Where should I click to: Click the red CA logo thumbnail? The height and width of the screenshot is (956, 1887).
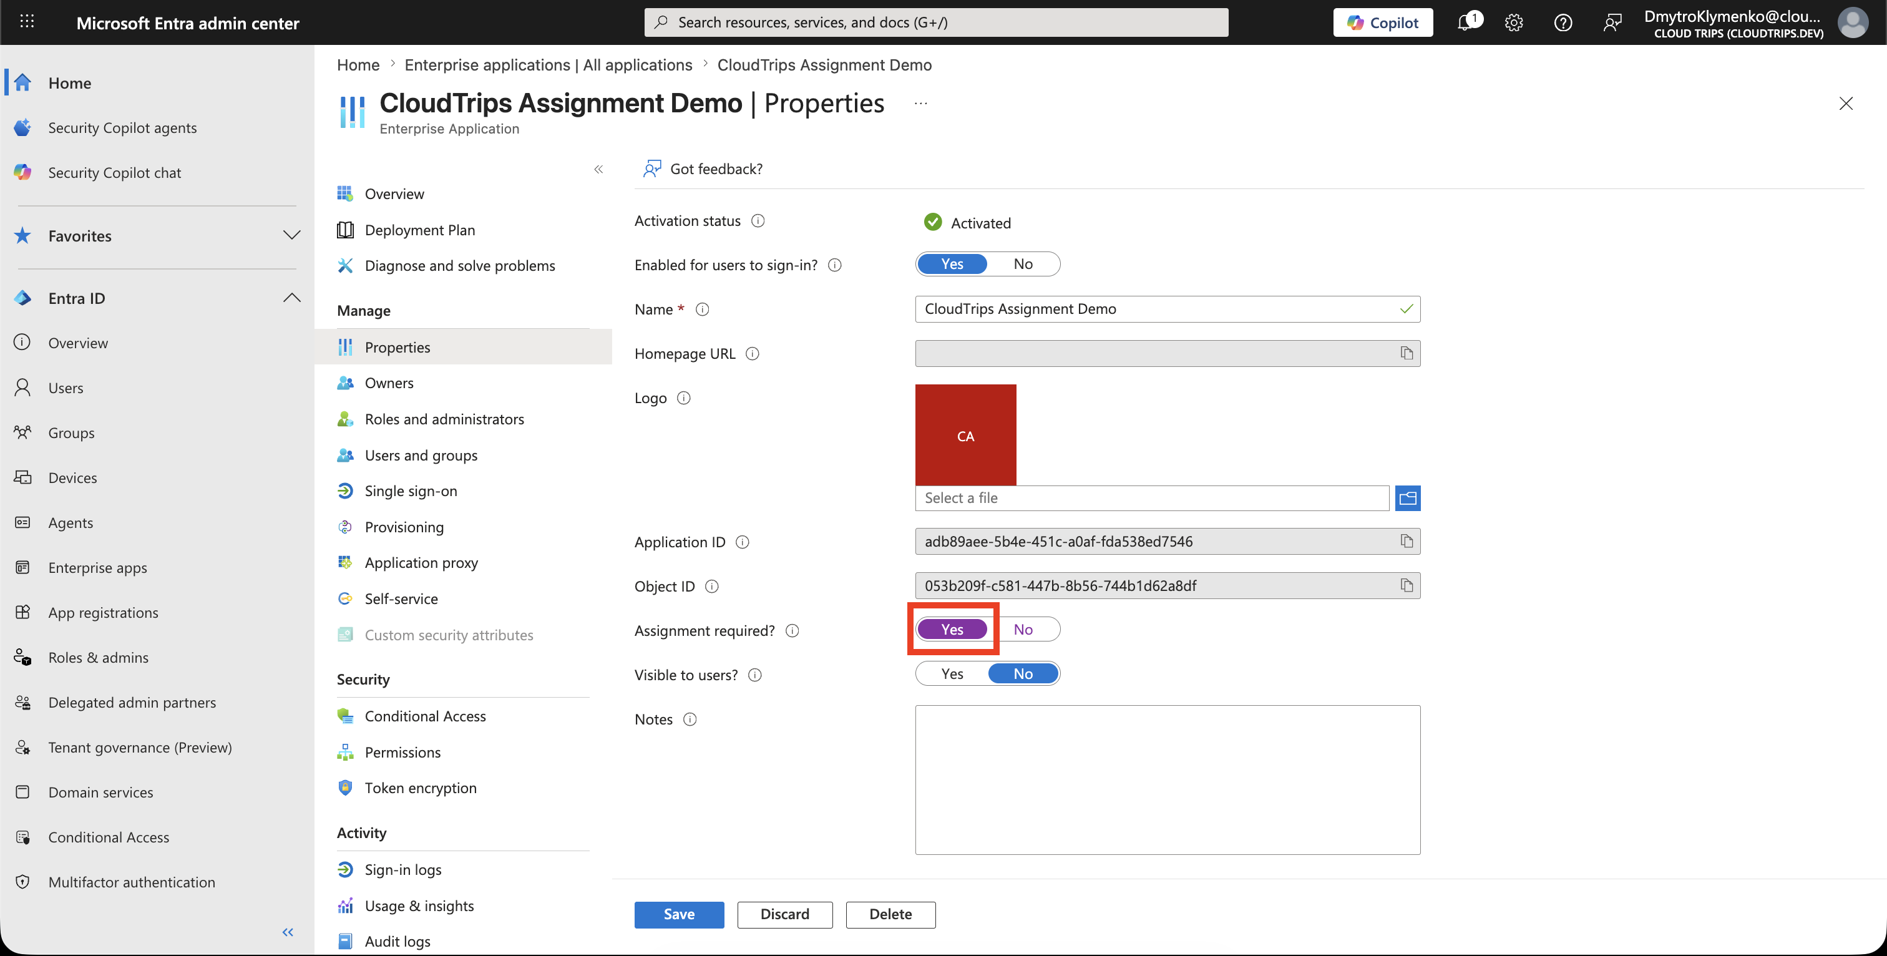(965, 435)
